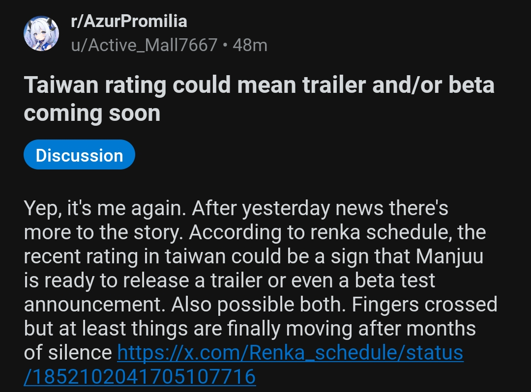Open the Taiwan rating post title
Image resolution: width=531 pixels, height=392 pixels.
pyautogui.click(x=259, y=85)
